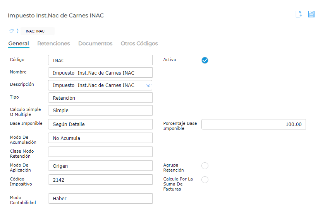The height and width of the screenshot is (206, 318).
Task: Click the Código field containing INAC
Action: click(x=100, y=60)
